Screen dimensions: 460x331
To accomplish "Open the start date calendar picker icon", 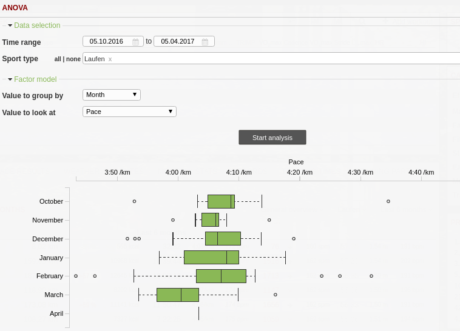I will click(135, 42).
